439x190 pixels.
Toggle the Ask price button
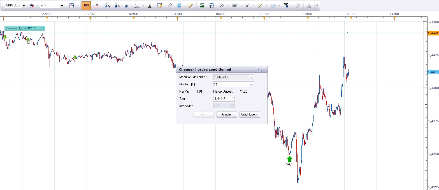pyautogui.click(x=96, y=5)
